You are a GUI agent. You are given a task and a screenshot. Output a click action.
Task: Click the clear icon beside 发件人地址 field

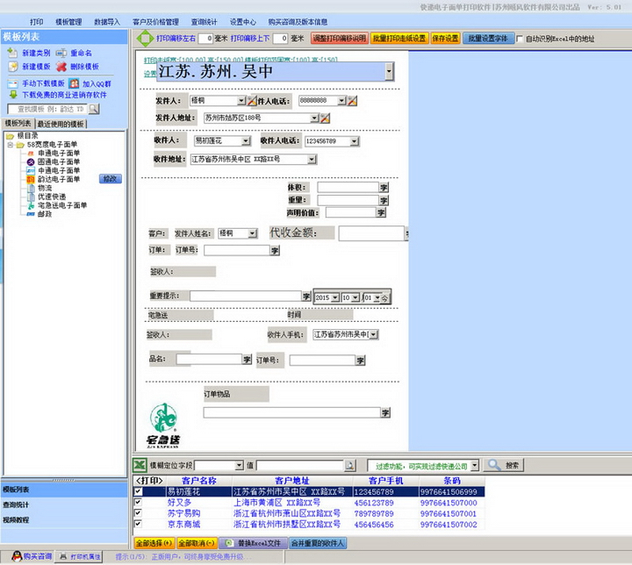[x=325, y=118]
